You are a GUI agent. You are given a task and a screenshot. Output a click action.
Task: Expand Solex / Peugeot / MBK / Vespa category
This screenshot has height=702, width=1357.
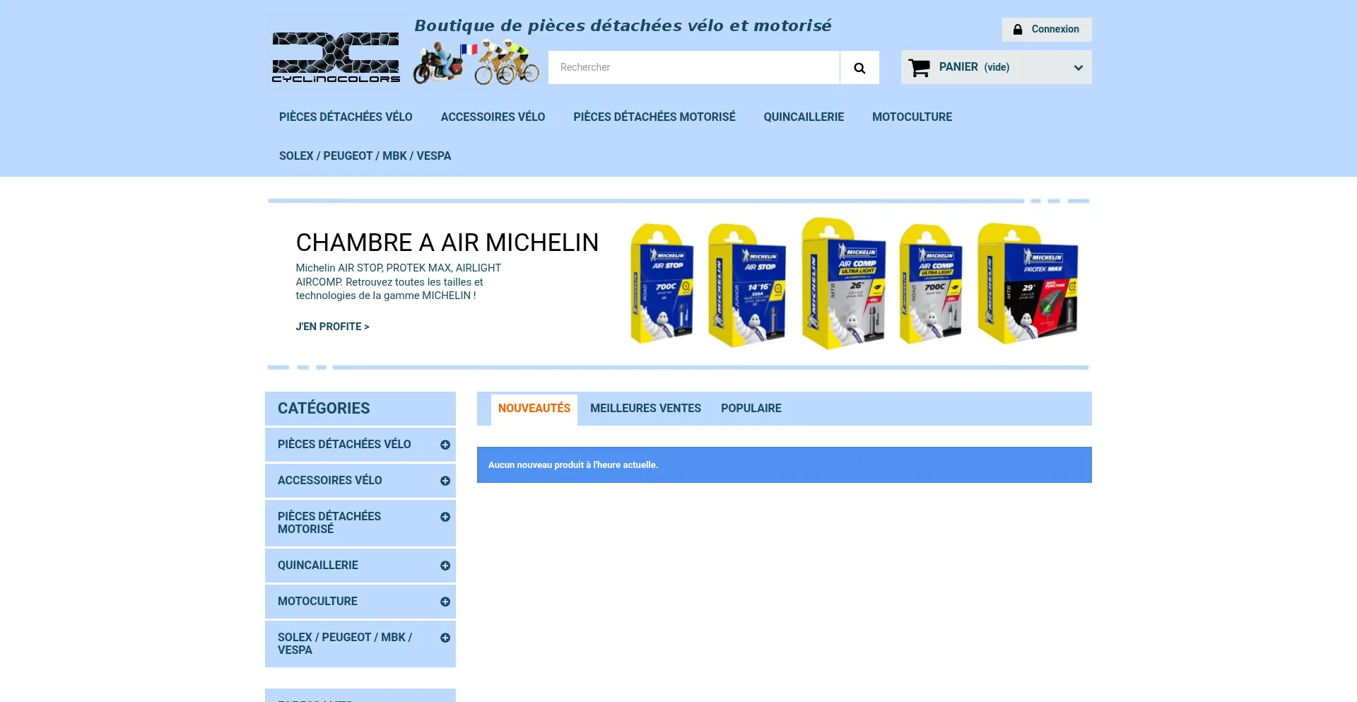445,638
